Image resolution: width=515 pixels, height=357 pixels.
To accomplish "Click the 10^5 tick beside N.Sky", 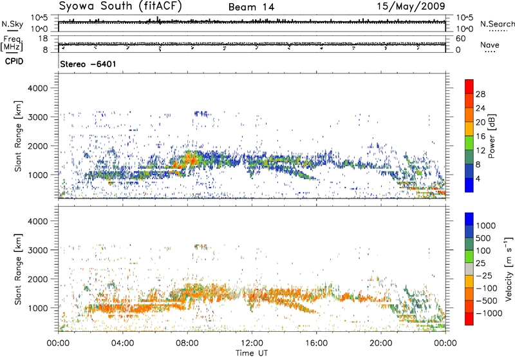I will coord(39,17).
